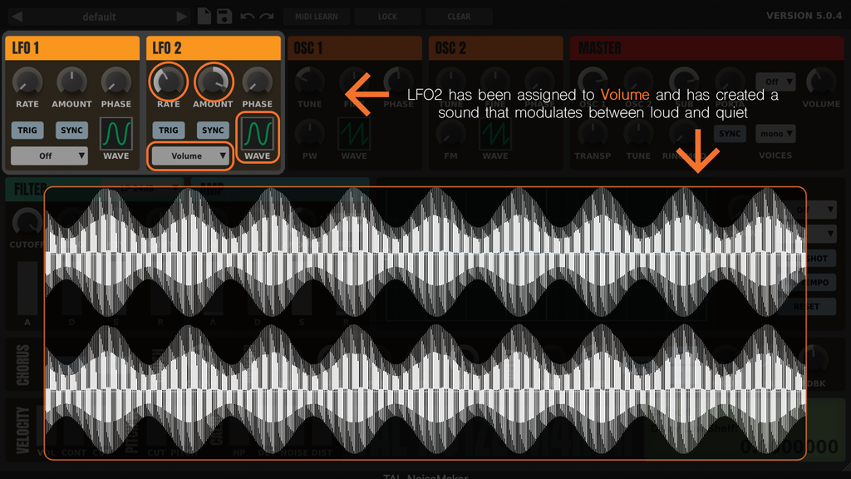The width and height of the screenshot is (851, 479).
Task: Click the save preset disk icon
Action: [x=224, y=16]
